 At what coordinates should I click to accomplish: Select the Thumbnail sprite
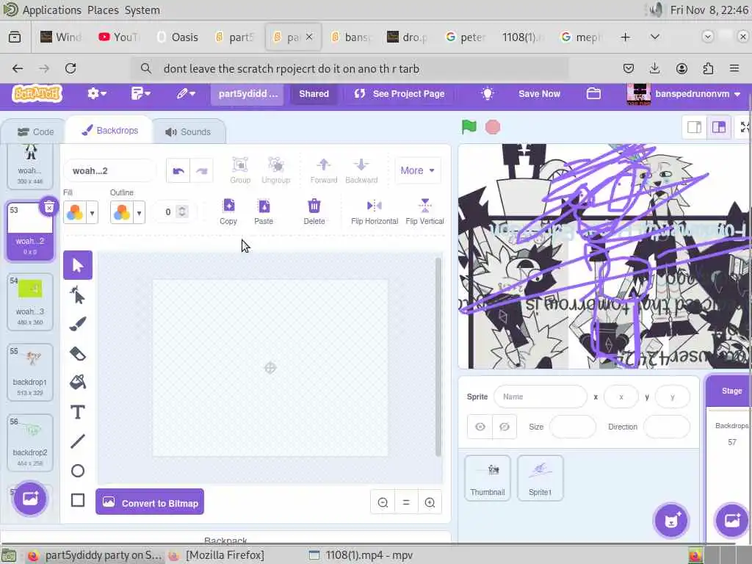(x=488, y=478)
